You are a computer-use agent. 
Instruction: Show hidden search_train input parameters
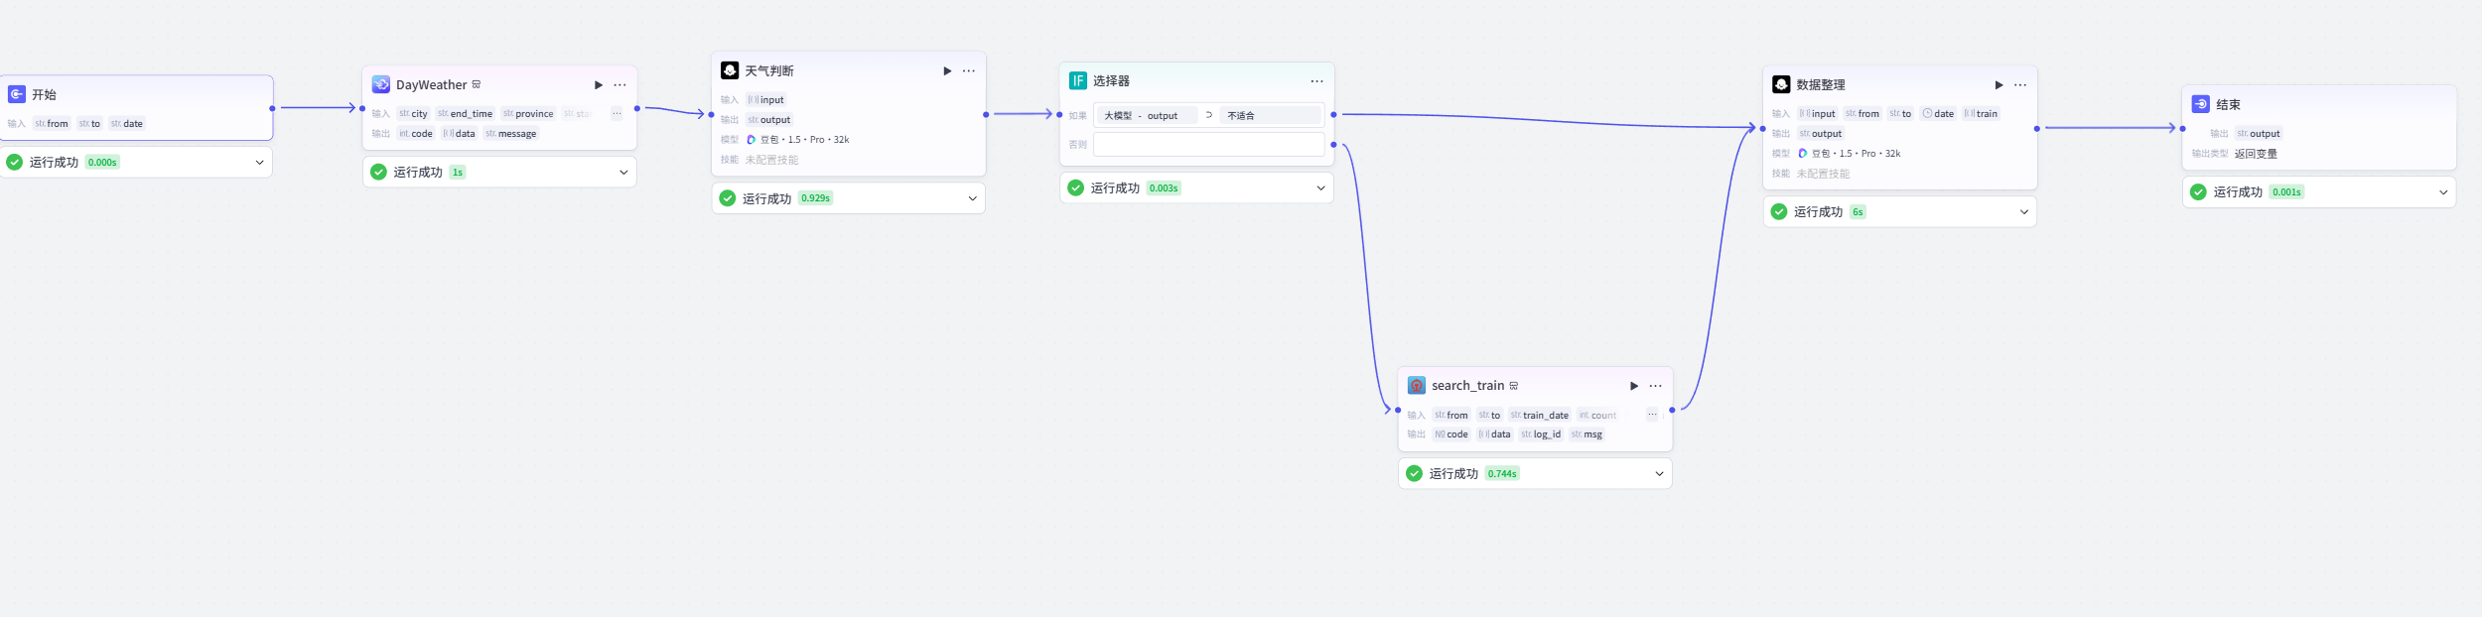pyautogui.click(x=1651, y=415)
